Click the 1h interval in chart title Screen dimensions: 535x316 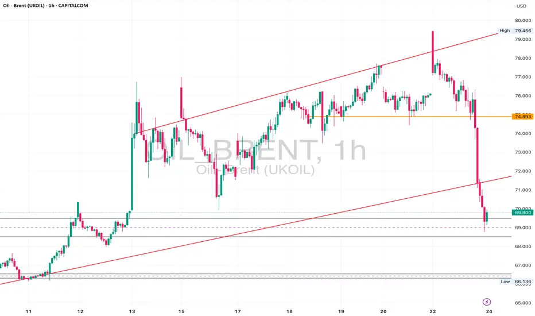(52, 6)
